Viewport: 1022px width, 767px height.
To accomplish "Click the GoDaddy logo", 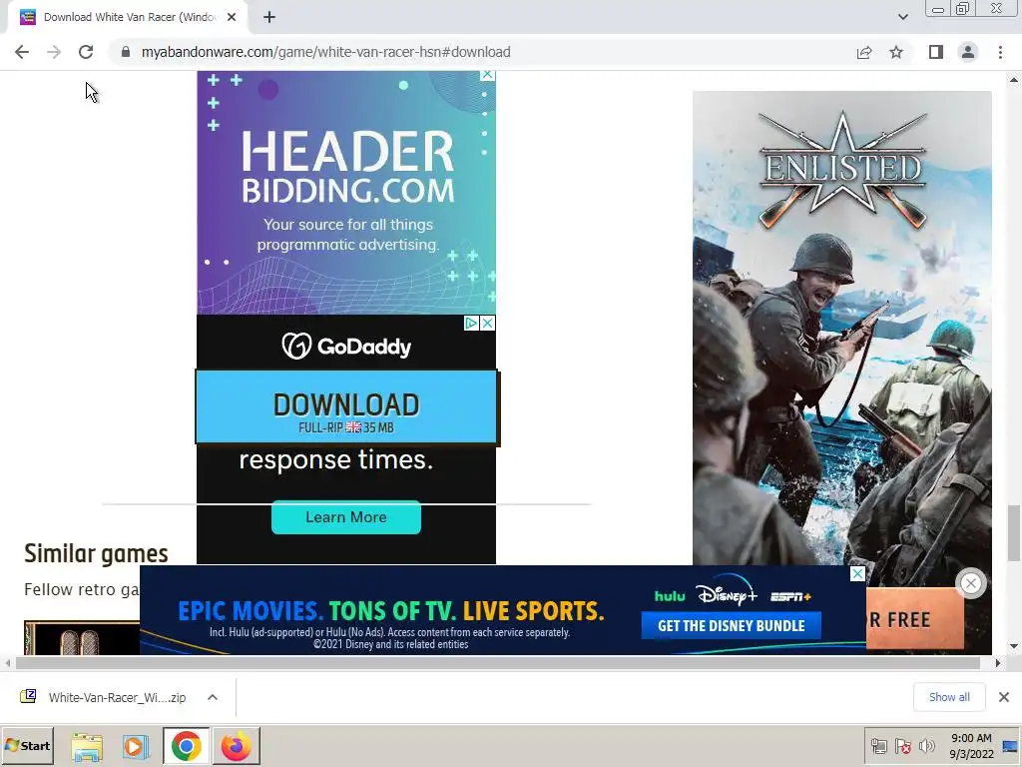I will (x=346, y=346).
